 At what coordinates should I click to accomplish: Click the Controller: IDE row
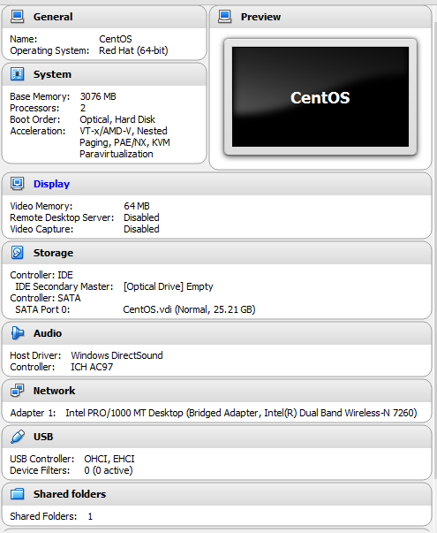tap(41, 275)
